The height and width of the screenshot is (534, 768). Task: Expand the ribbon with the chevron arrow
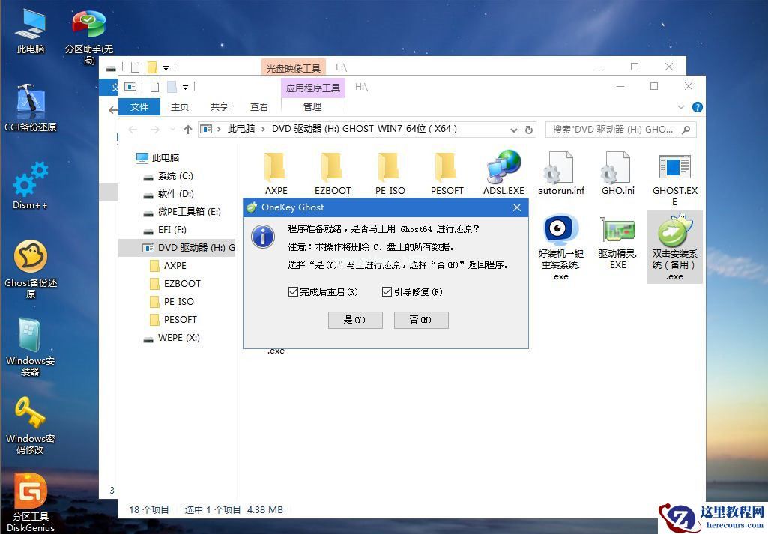click(680, 106)
